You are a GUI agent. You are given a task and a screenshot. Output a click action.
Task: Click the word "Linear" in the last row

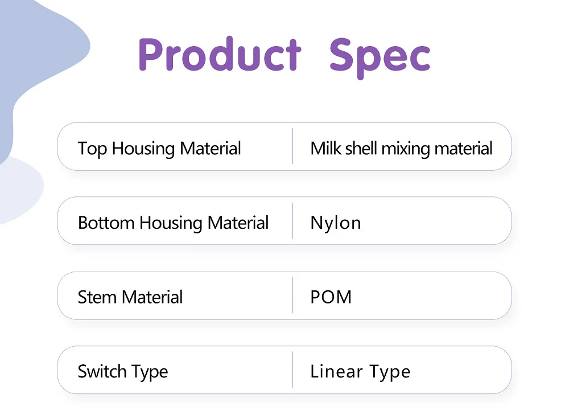(336, 372)
